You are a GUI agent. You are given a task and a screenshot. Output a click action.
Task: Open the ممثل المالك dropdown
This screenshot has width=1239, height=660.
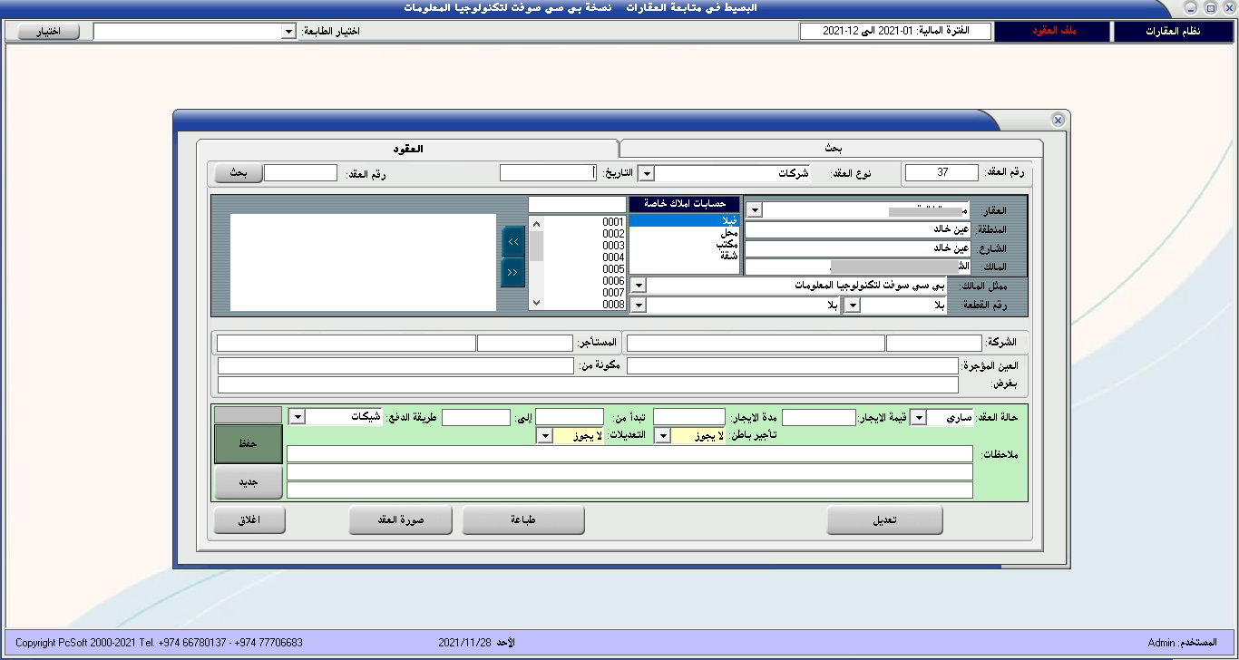(639, 286)
